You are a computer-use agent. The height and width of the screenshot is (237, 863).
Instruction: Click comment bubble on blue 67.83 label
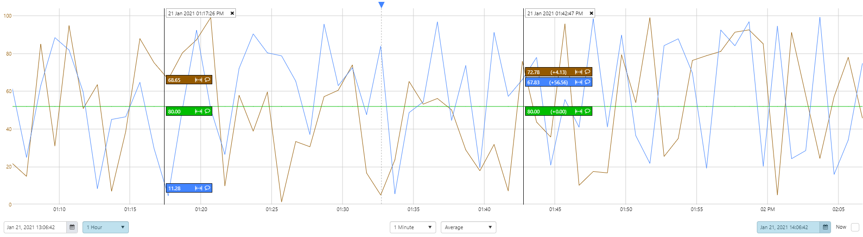(x=587, y=82)
